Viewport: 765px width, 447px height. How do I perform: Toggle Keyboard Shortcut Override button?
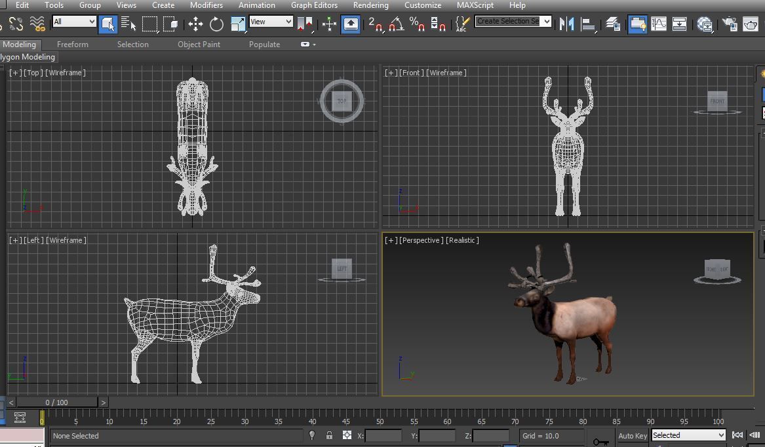tap(351, 24)
